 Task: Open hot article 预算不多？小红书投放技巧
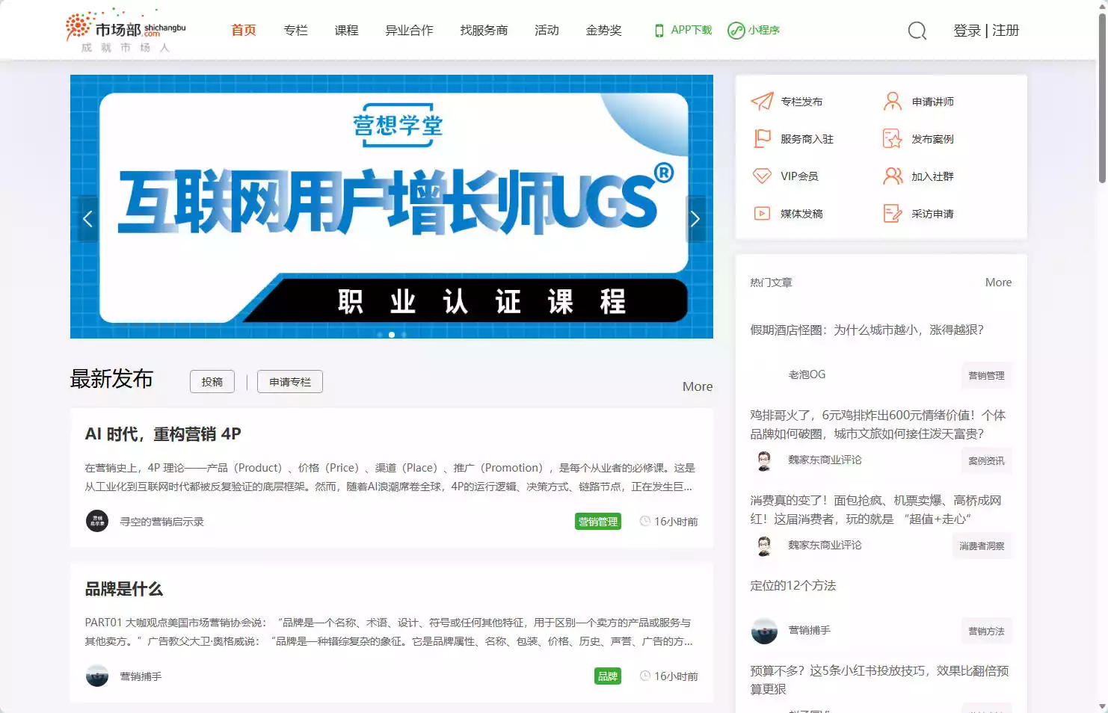coord(880,680)
